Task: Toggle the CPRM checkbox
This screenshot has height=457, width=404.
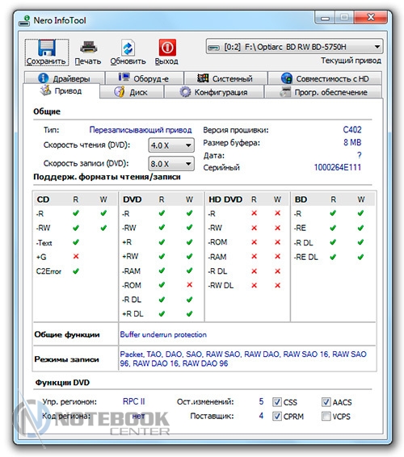Action: [x=277, y=416]
